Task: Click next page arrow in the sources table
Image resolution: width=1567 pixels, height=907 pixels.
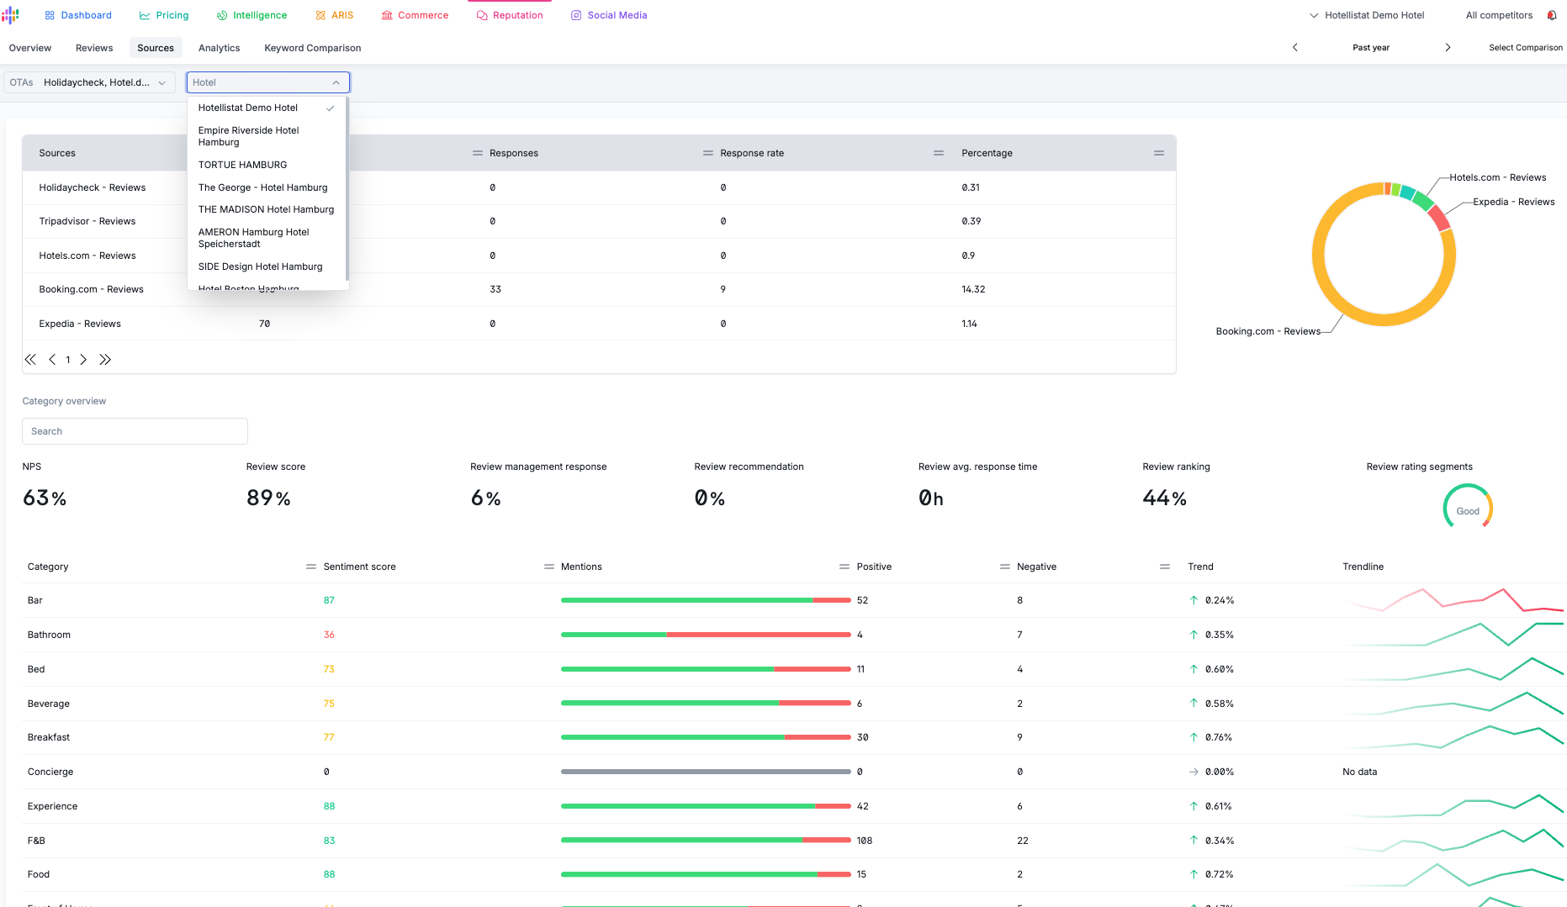Action: click(83, 360)
